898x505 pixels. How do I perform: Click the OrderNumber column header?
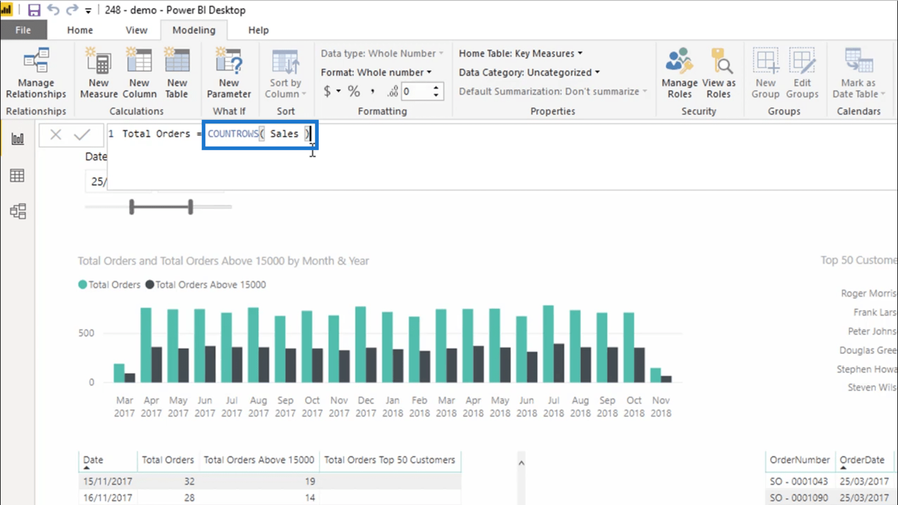[x=800, y=460]
